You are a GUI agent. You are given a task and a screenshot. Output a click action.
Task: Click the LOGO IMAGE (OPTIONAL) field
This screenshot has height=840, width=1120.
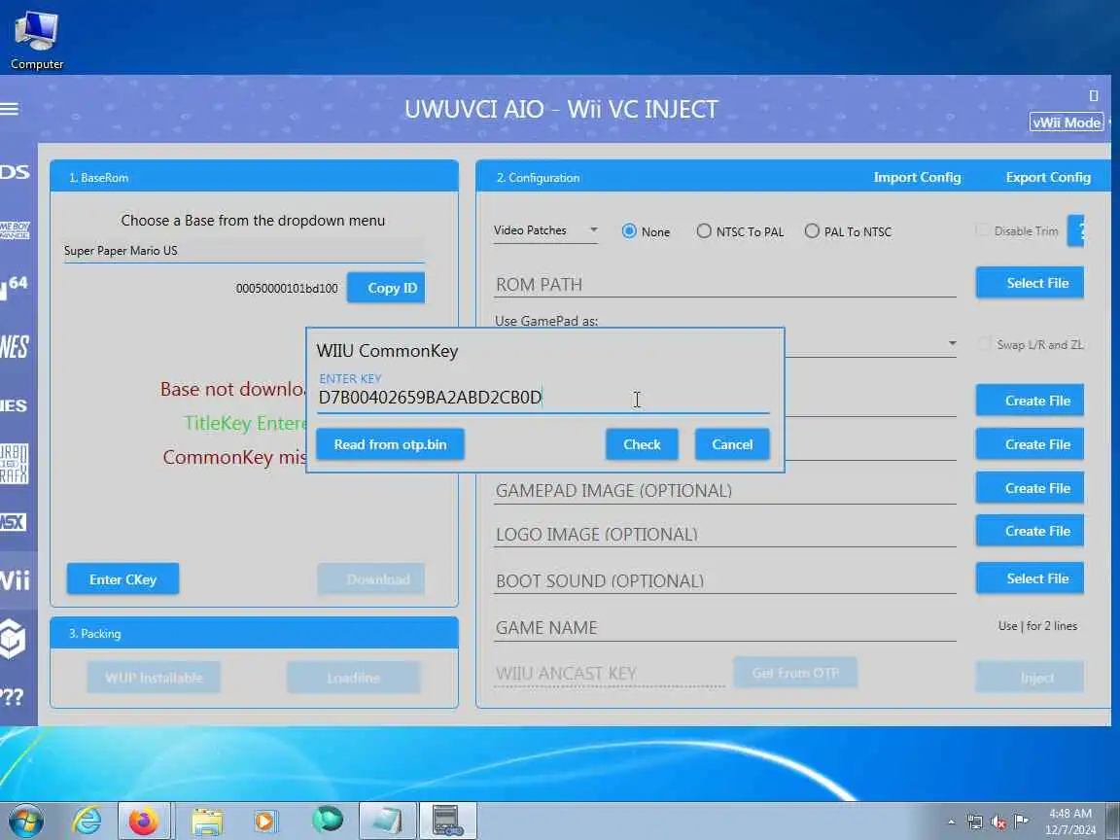point(724,535)
